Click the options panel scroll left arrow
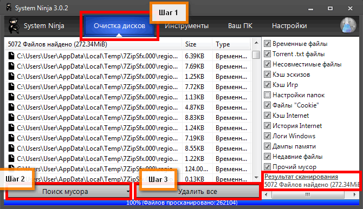This screenshot has height=209, width=363. (266, 195)
